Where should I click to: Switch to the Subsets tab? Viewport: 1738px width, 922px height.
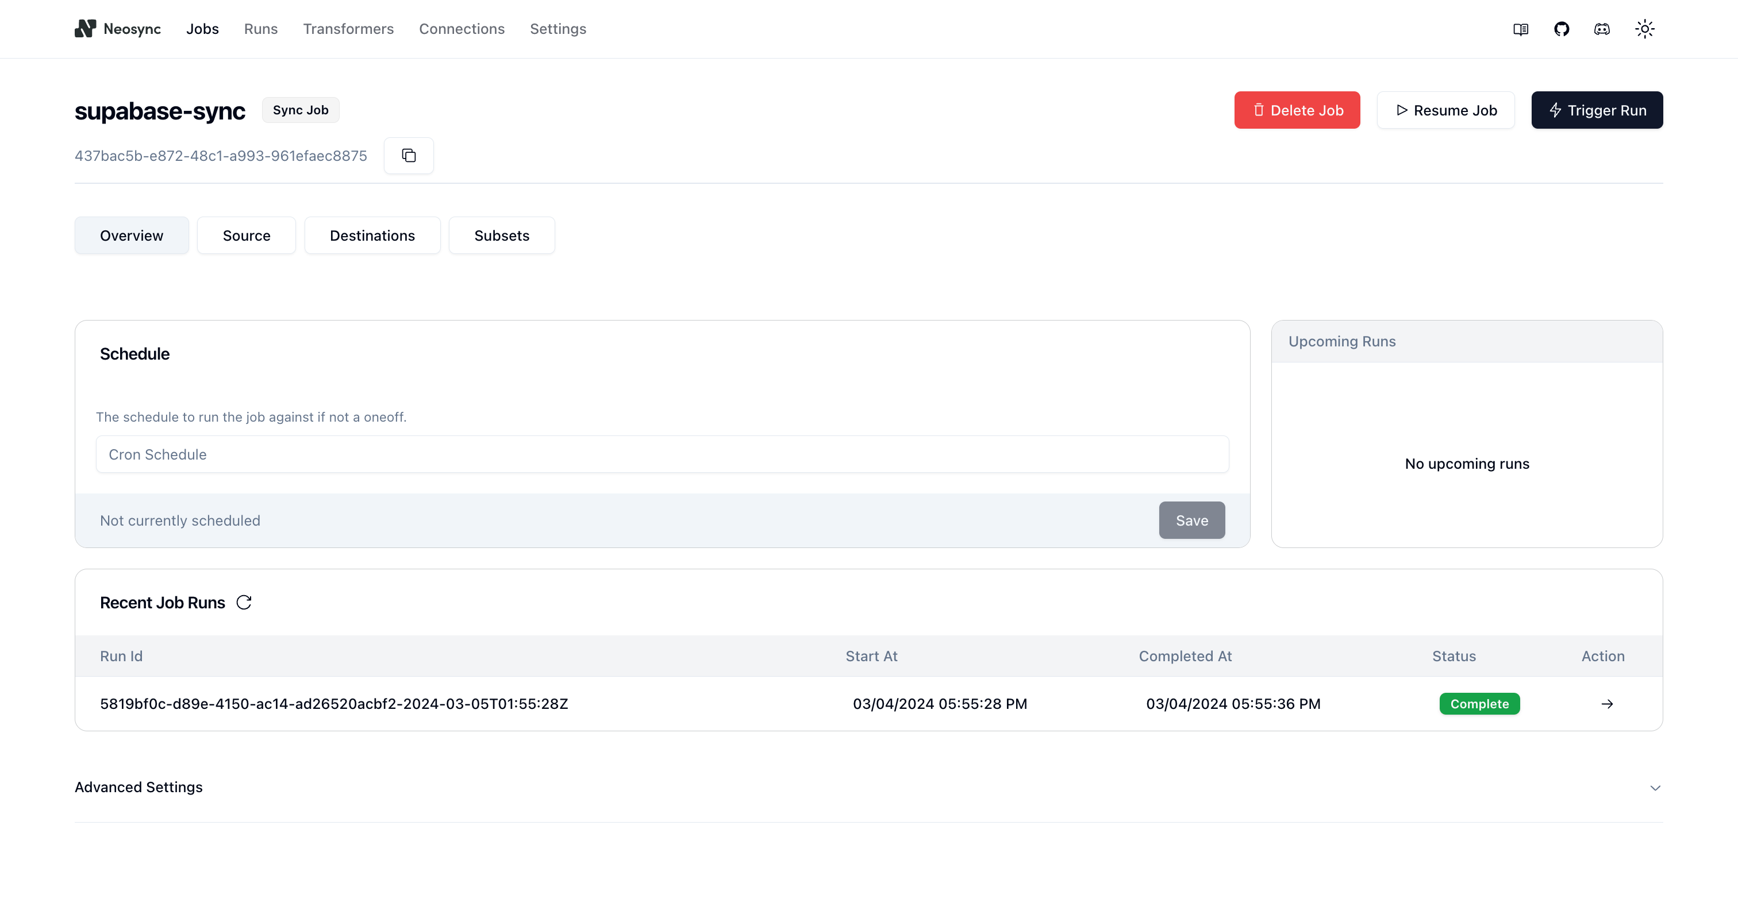[x=502, y=236]
